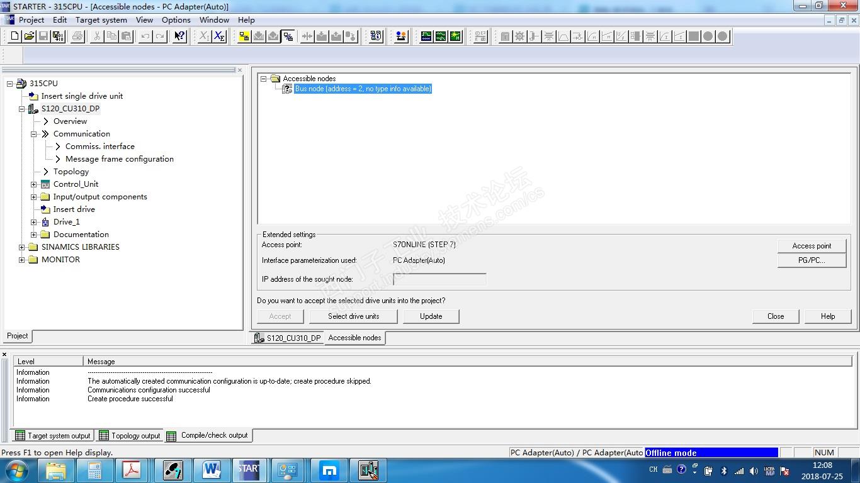Collapse the Communication tree node

(34, 134)
